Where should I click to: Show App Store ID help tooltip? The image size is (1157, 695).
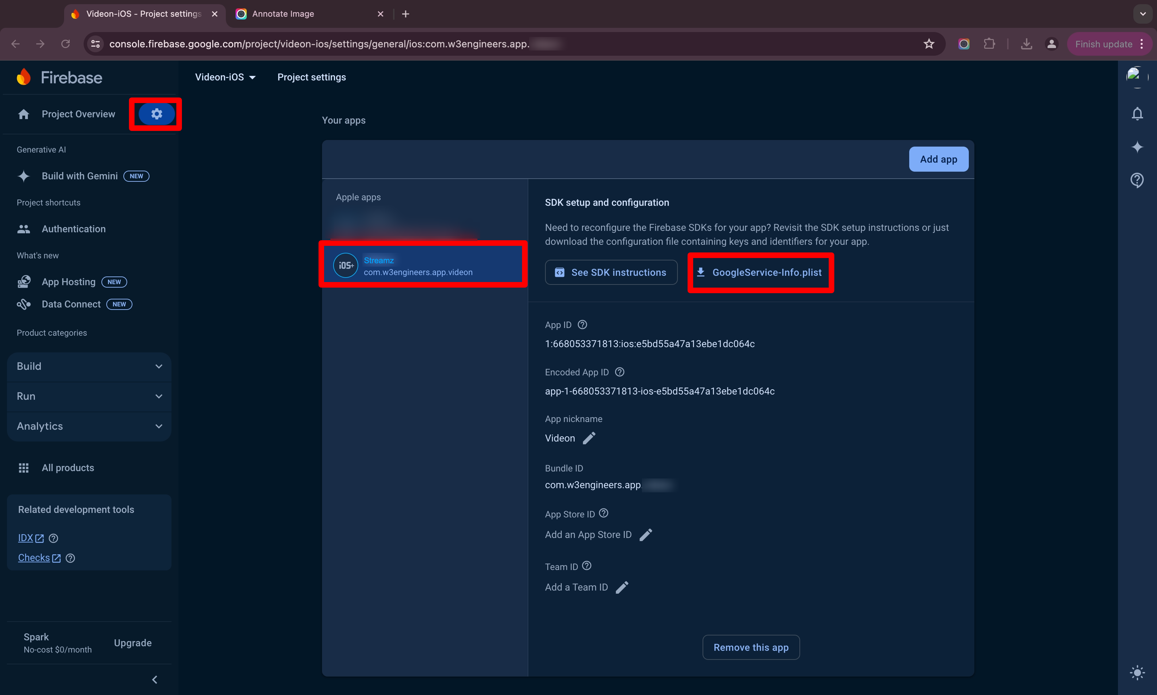coord(604,513)
